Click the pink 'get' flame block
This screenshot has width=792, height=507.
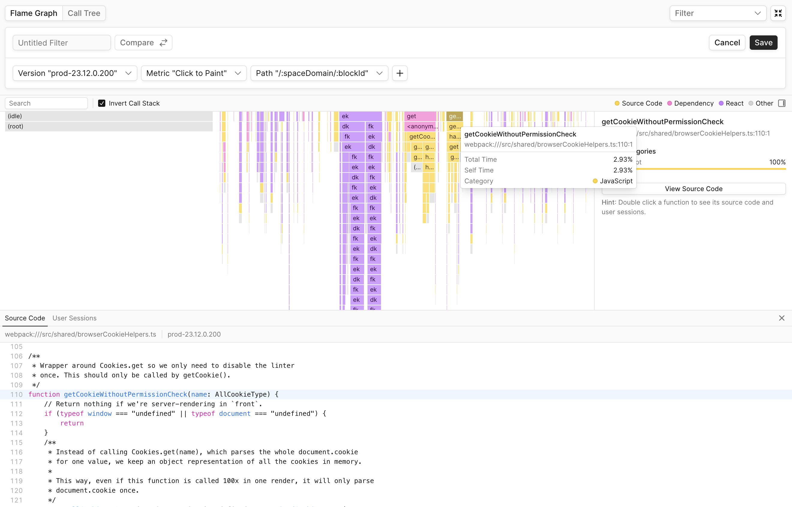pos(420,116)
